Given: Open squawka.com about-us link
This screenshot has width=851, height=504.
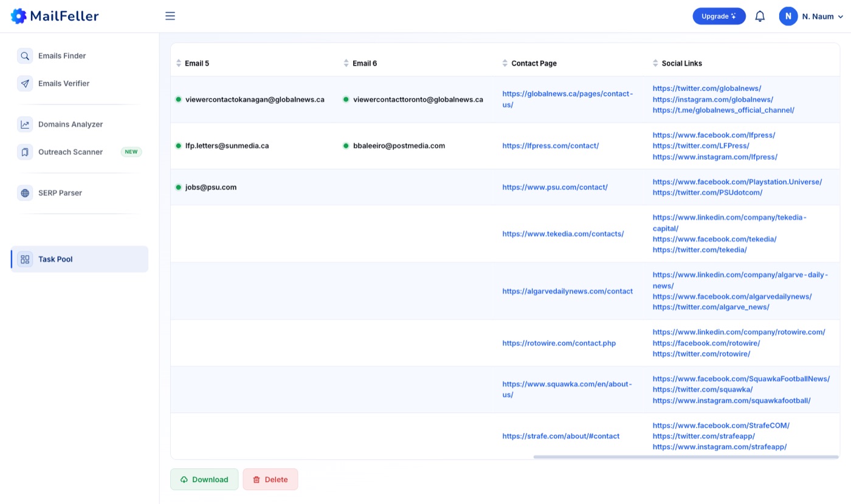Looking at the screenshot, I should [567, 389].
